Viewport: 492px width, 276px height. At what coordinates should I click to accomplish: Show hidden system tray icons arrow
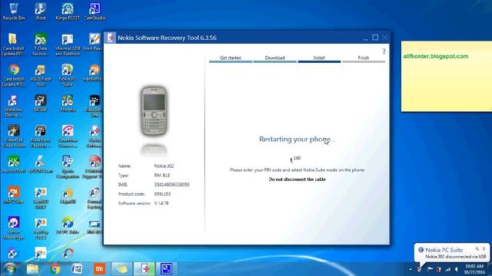411,269
